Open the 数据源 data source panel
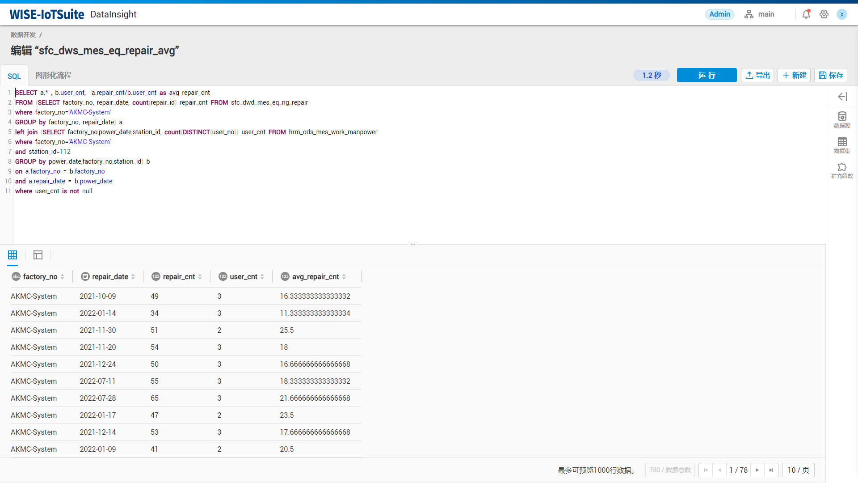 pyautogui.click(x=842, y=120)
